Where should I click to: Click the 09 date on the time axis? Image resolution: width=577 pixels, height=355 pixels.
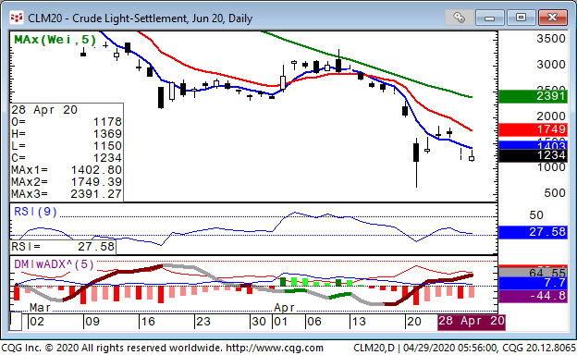[x=92, y=322]
